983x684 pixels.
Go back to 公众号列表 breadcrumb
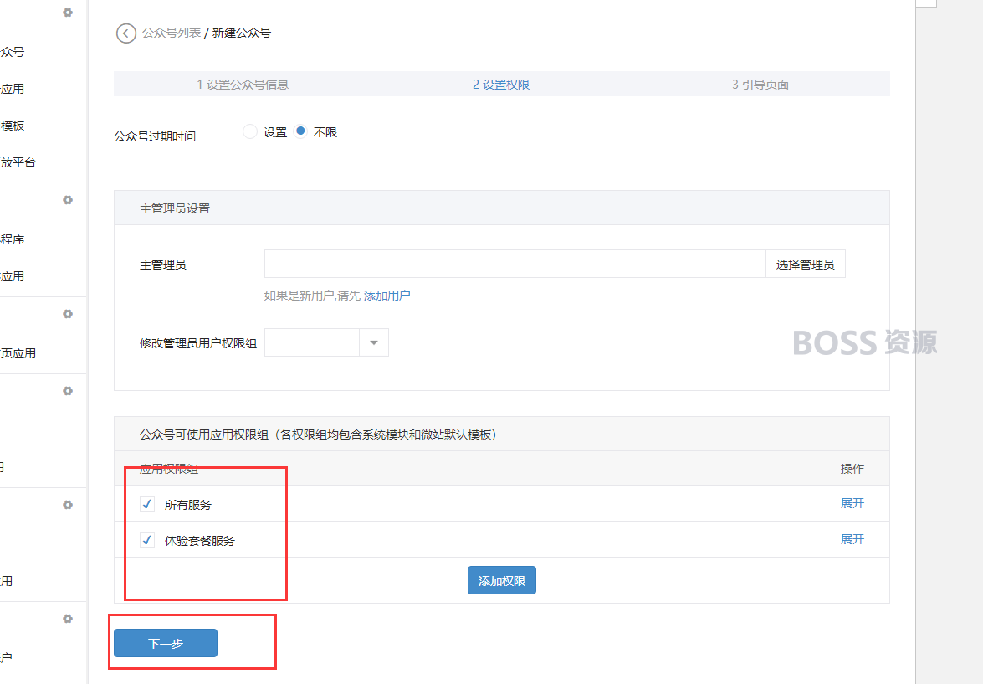click(x=172, y=33)
